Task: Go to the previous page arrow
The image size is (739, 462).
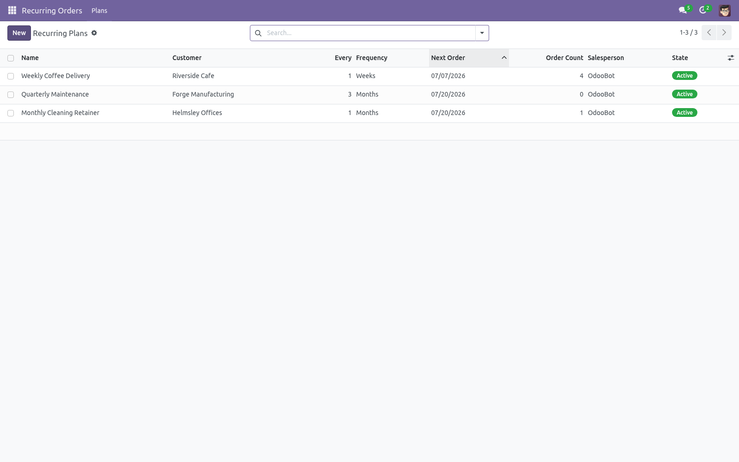Action: point(709,32)
